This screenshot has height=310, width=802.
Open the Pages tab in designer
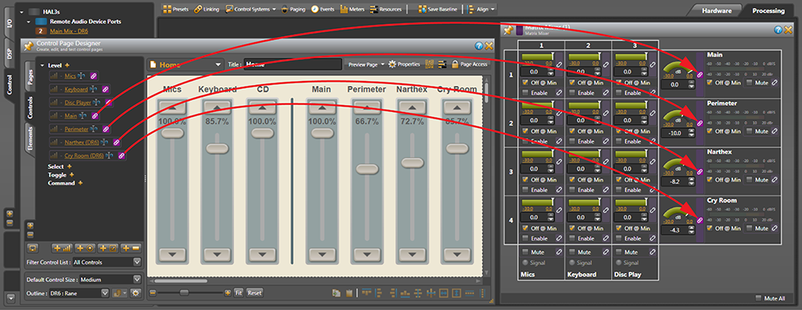[x=30, y=77]
